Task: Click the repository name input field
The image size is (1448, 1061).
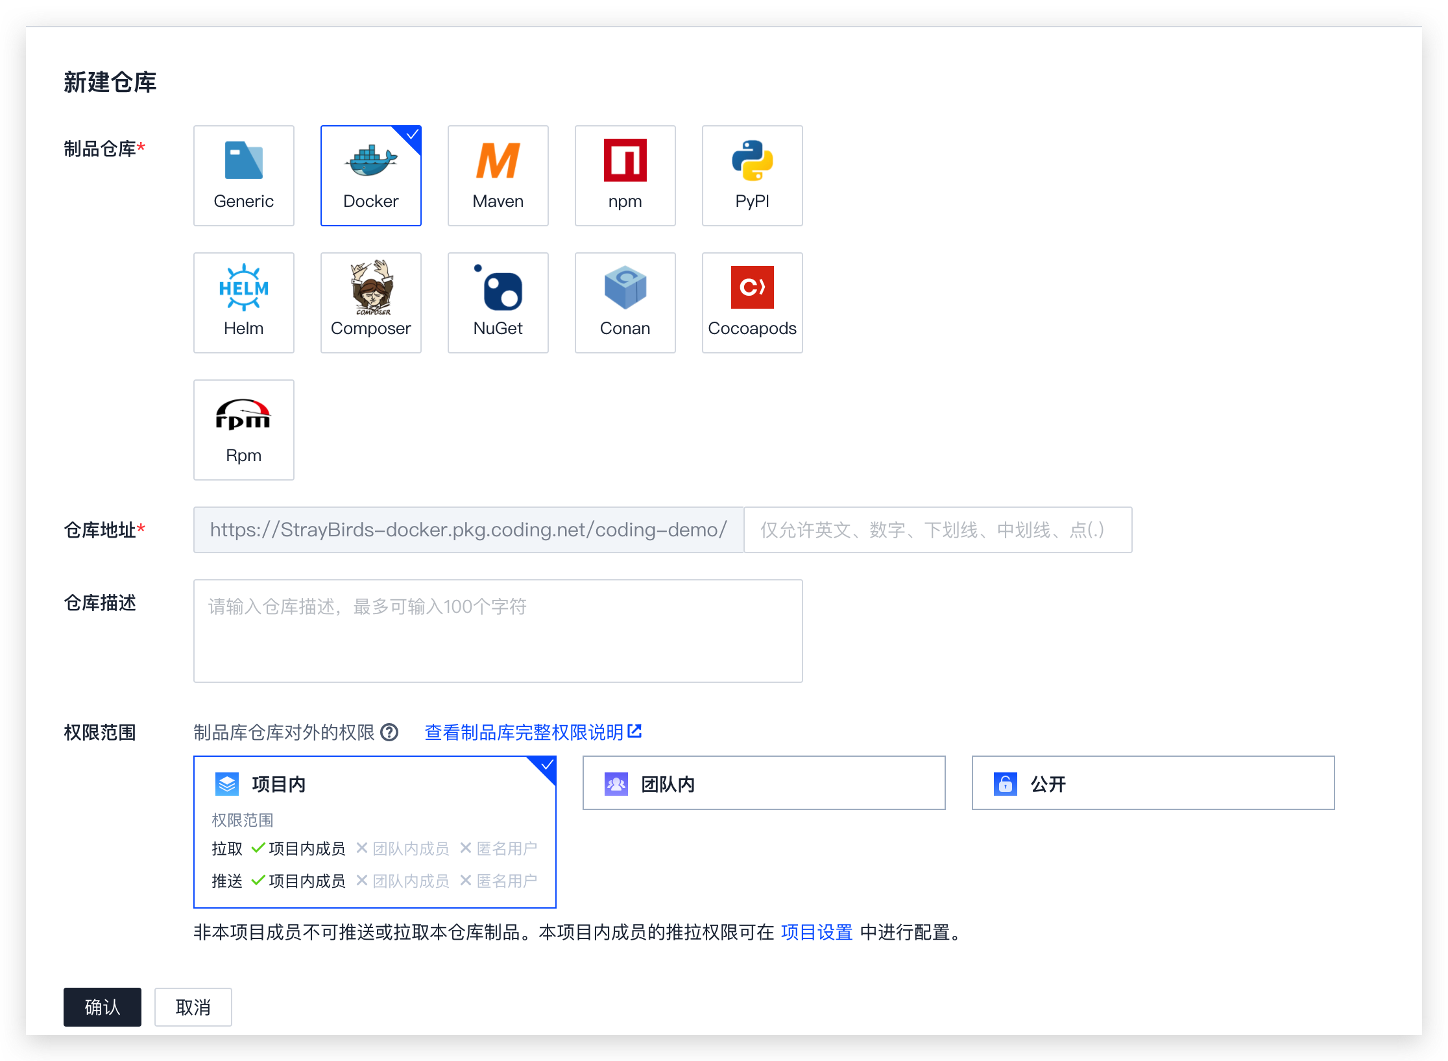Action: (937, 530)
